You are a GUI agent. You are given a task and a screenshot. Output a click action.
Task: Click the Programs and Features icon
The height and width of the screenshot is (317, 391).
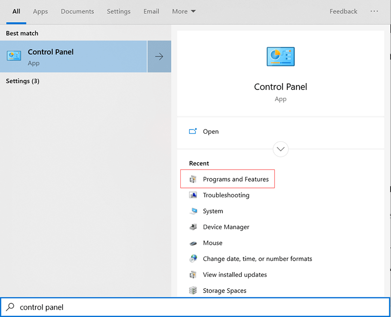(193, 179)
